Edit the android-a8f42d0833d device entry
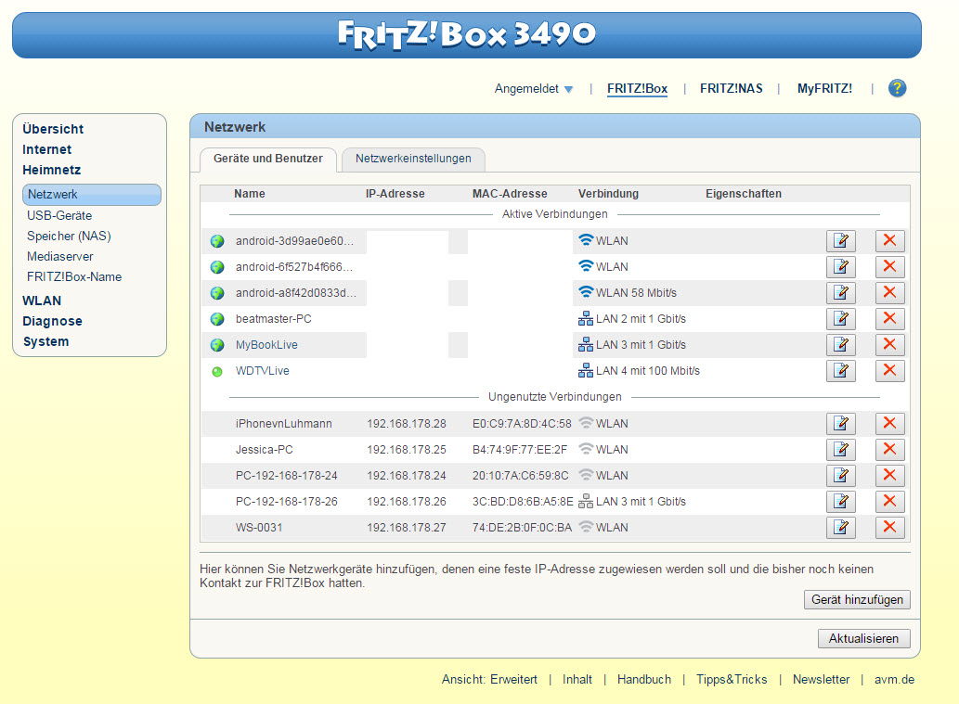 click(841, 293)
